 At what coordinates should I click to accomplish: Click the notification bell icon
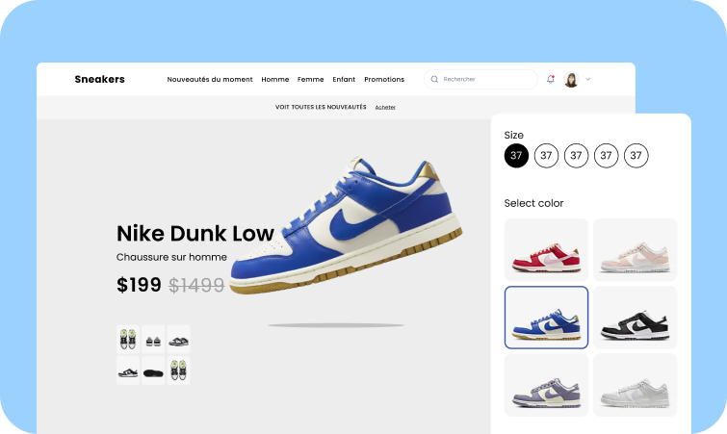551,79
